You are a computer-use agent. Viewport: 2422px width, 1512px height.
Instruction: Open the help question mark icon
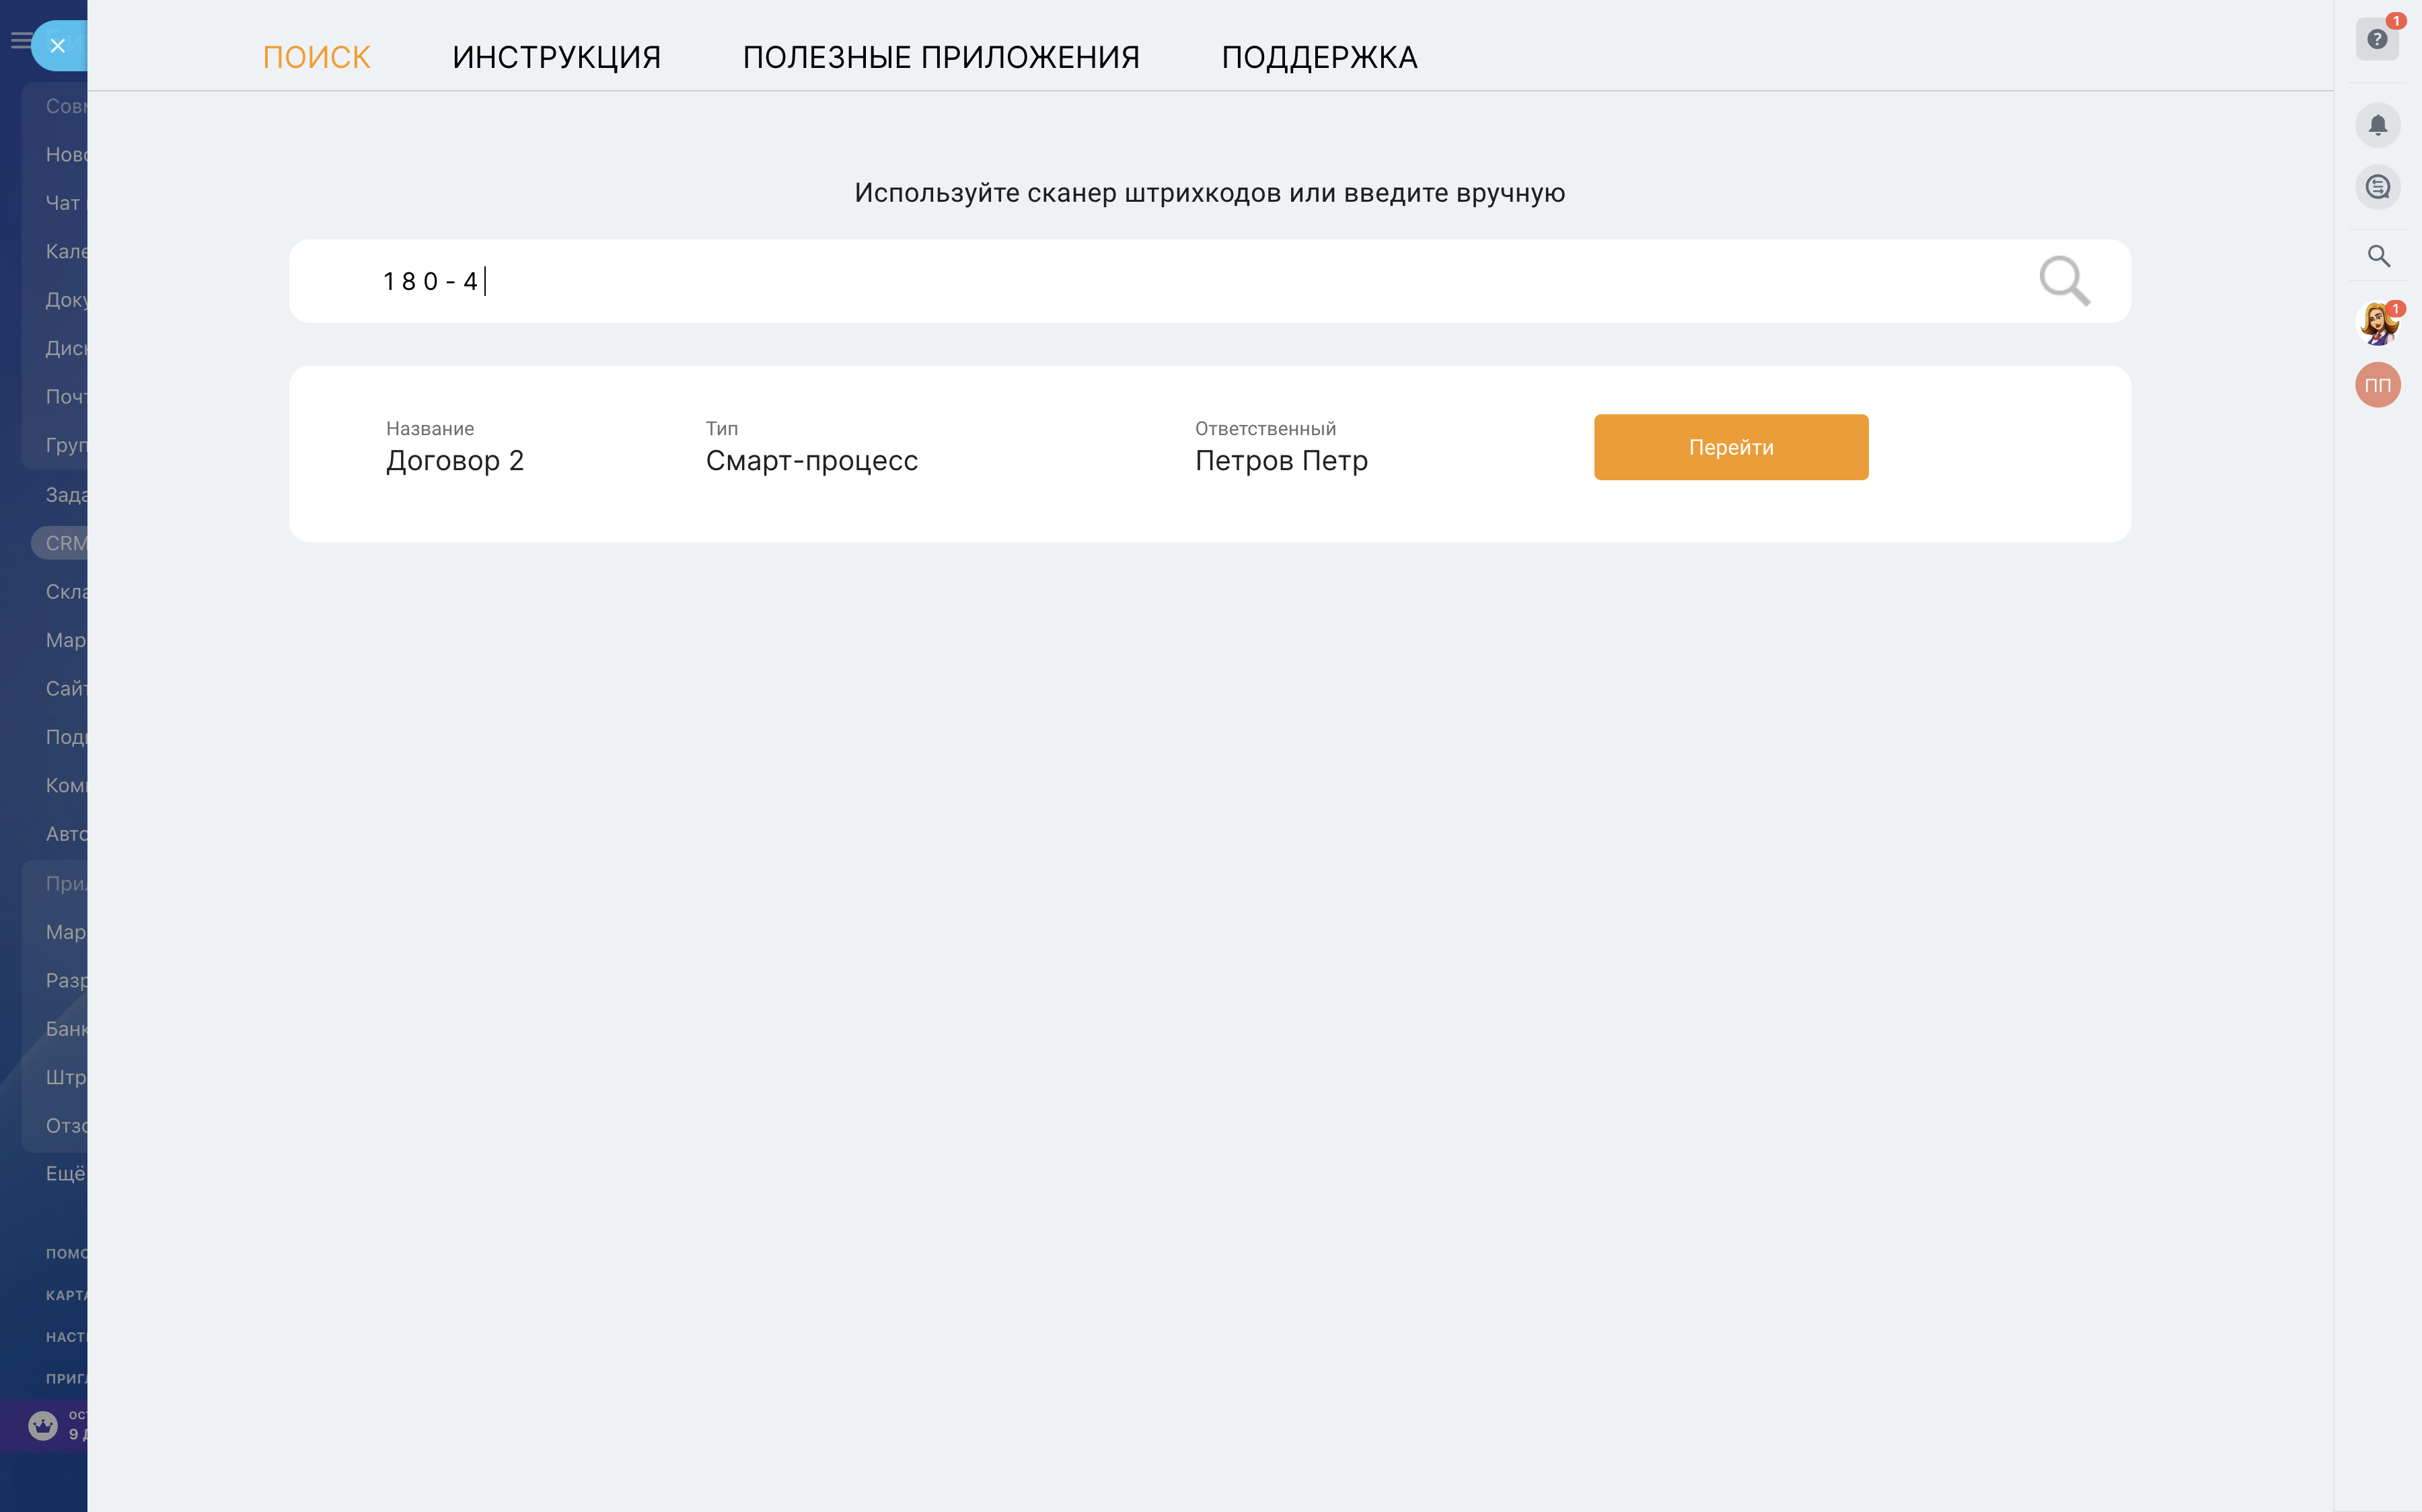click(2377, 40)
